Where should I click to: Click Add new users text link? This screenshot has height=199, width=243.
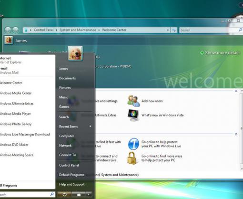pos(152,101)
